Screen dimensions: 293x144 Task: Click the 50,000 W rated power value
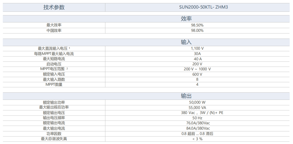point(197,102)
